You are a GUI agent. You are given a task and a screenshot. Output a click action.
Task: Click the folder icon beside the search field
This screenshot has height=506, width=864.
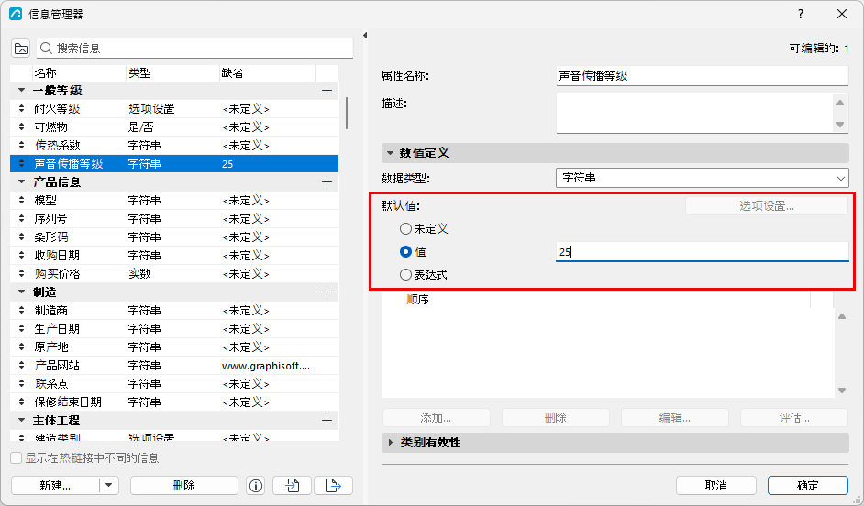click(x=21, y=49)
